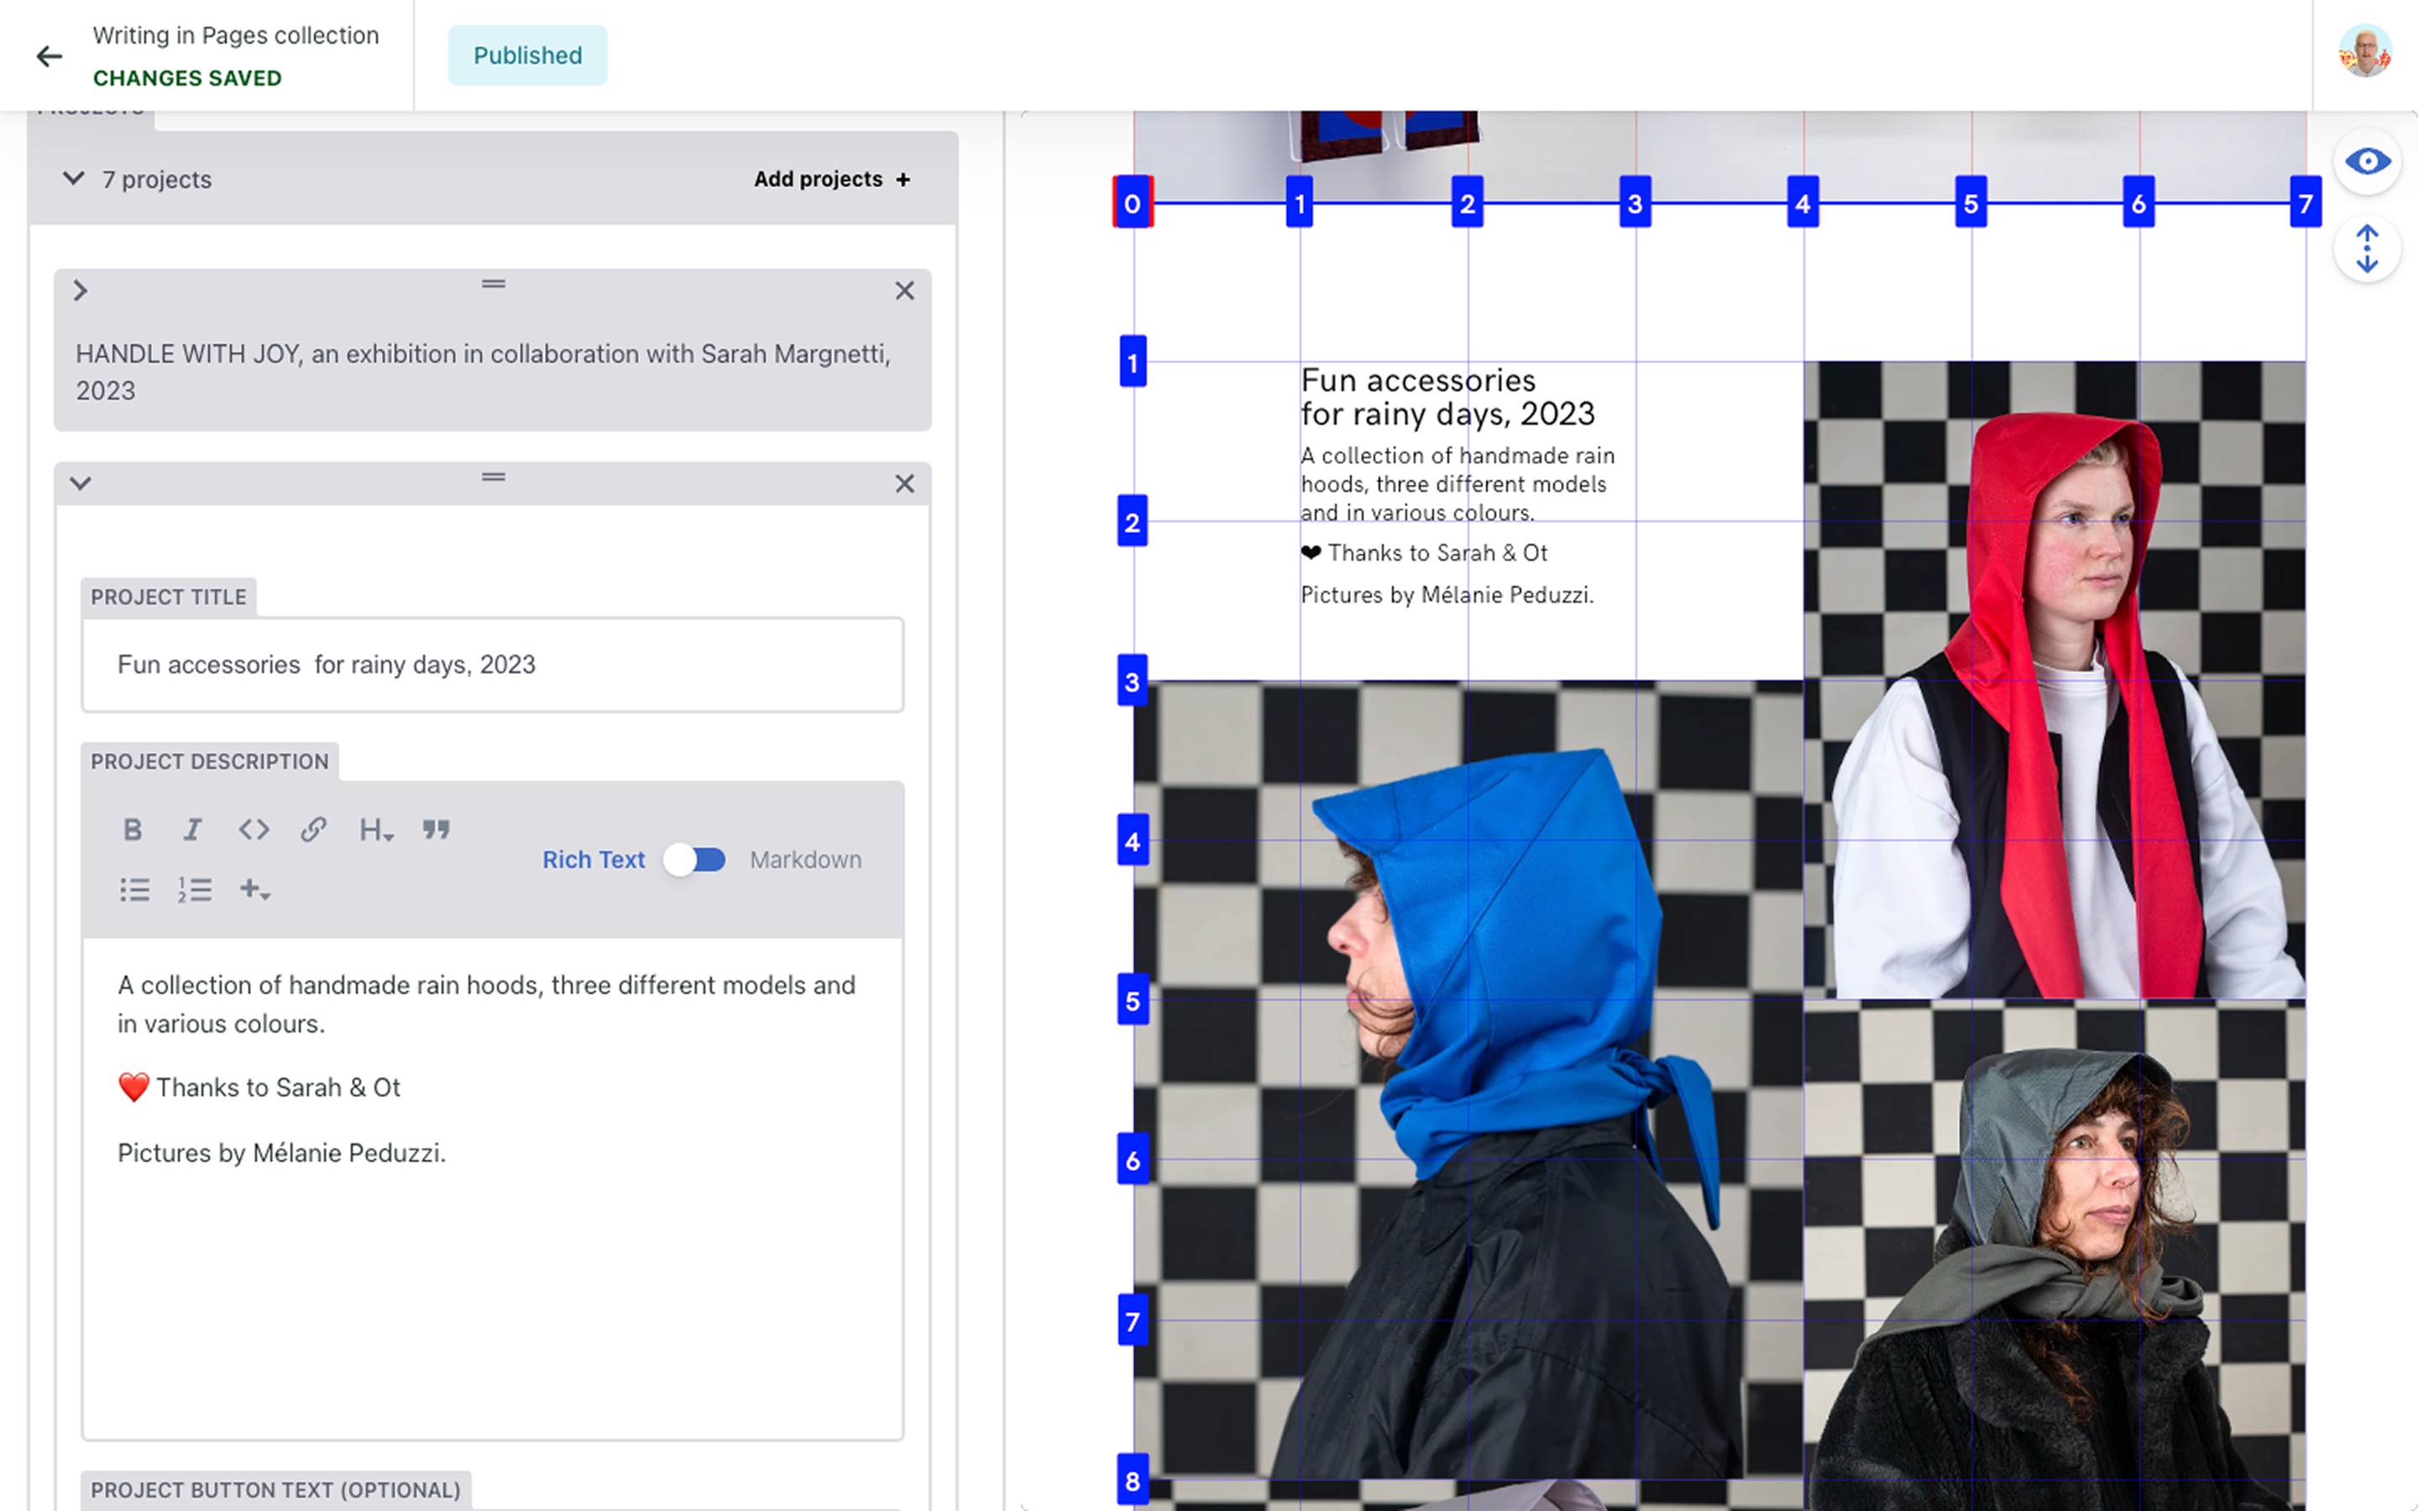Click the Published status button
The image size is (2418, 1511).
527,56
